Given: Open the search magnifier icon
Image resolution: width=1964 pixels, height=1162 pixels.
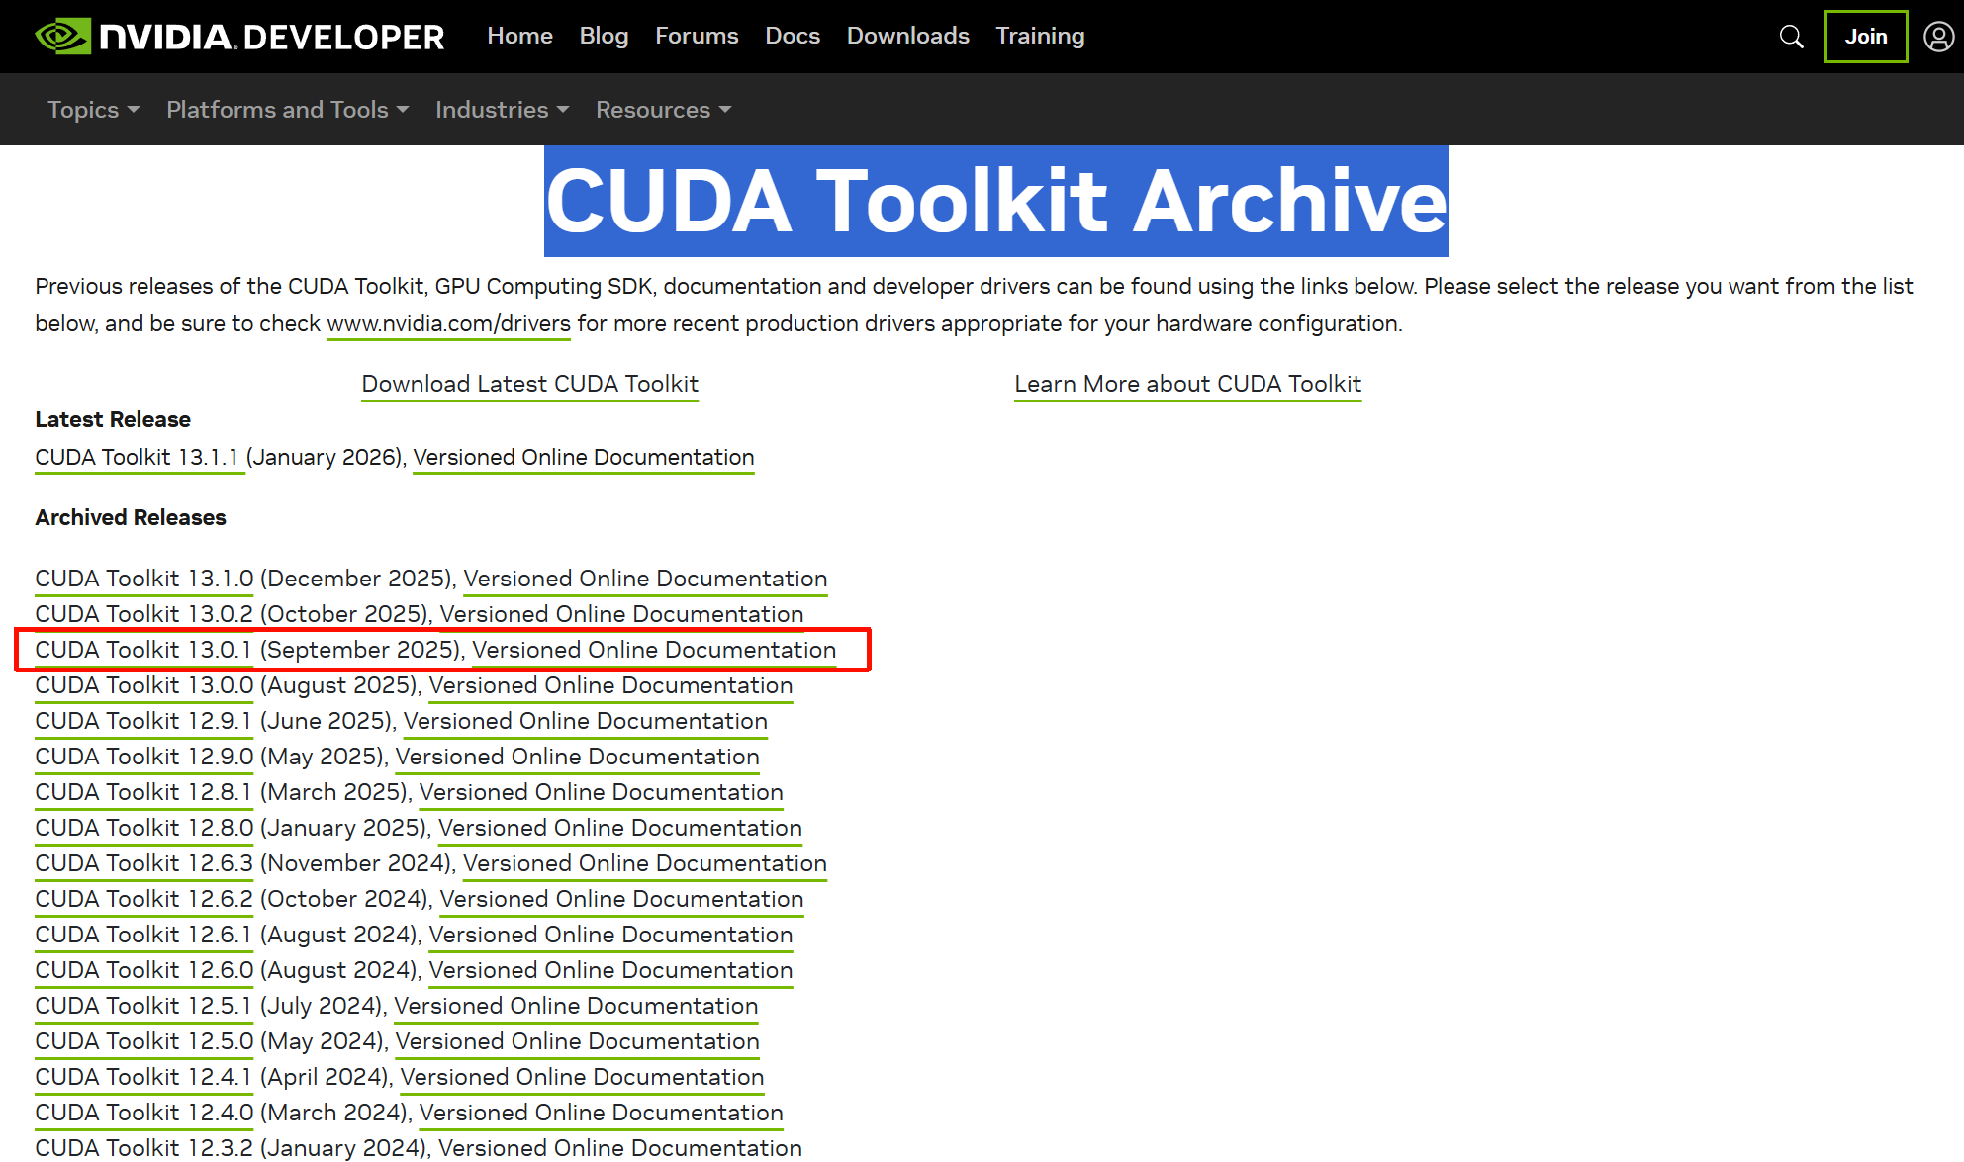Looking at the screenshot, I should pyautogui.click(x=1791, y=37).
